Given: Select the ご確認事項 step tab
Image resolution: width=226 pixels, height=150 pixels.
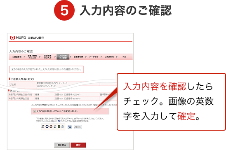Looking at the screenshot, I should pyautogui.click(x=17, y=57).
